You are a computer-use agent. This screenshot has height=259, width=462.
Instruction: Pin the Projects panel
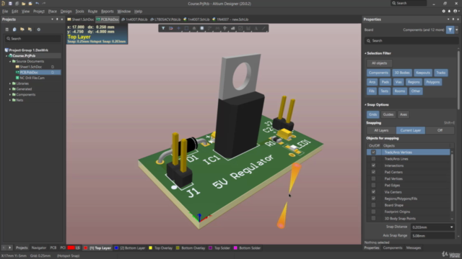[57, 19]
